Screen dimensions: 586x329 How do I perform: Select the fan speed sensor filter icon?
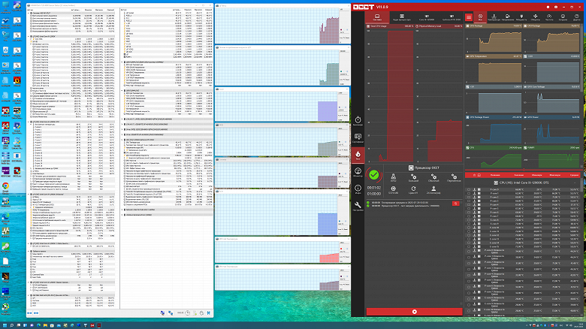[x=535, y=17]
